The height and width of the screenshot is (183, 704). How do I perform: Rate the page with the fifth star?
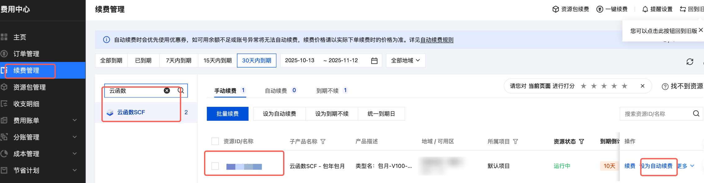pos(624,86)
